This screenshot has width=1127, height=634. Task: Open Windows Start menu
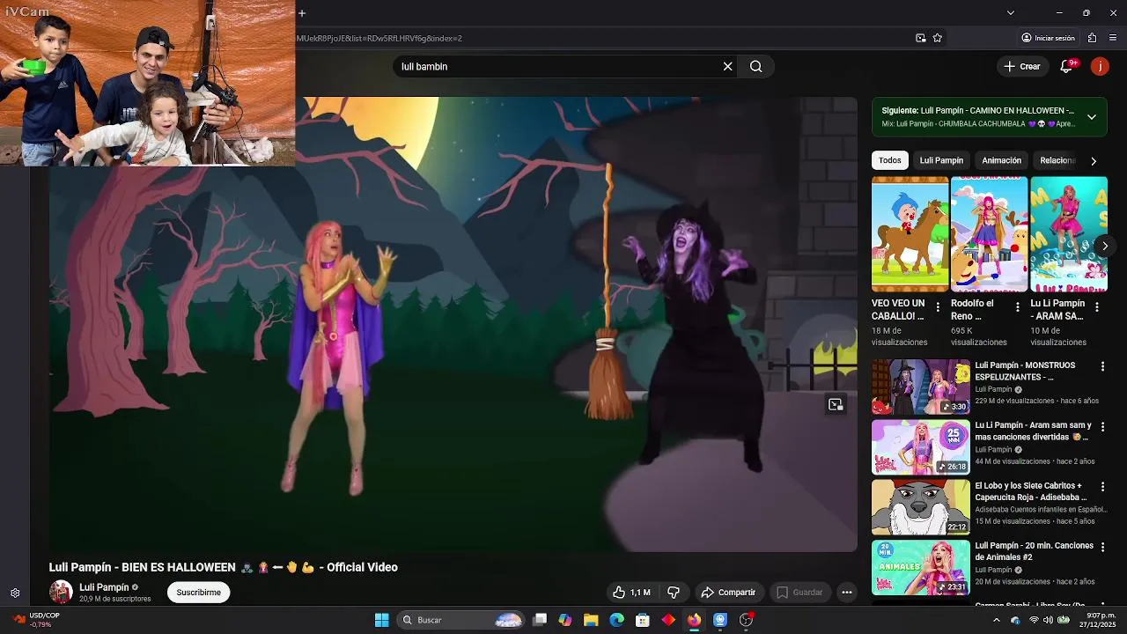pyautogui.click(x=381, y=620)
